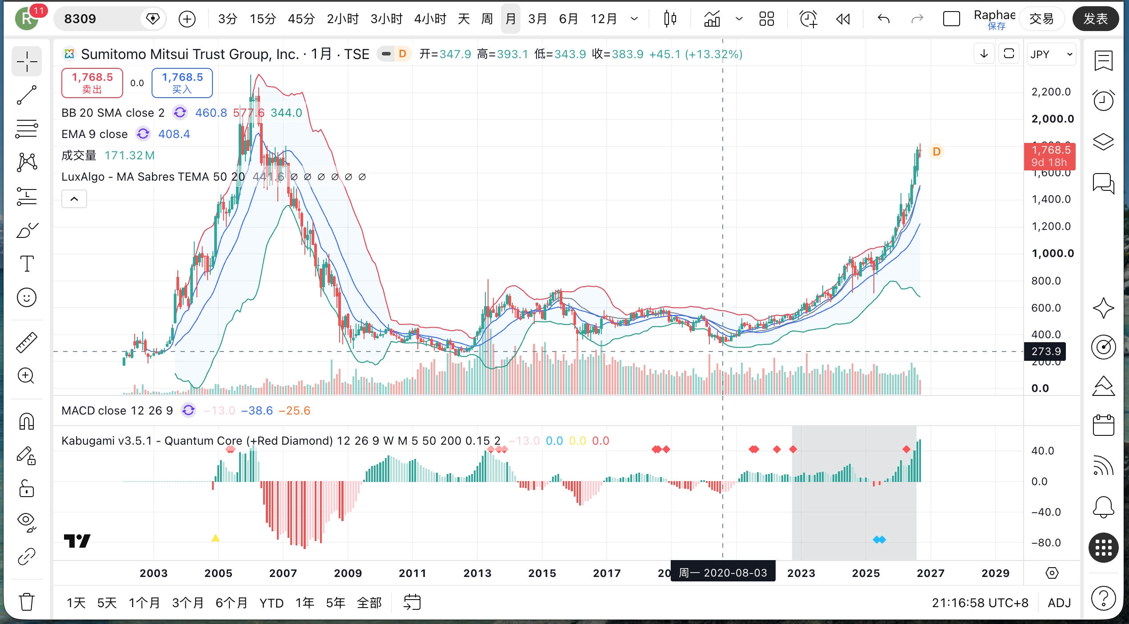
Task: Open the chat conversations panel
Action: point(1103,183)
